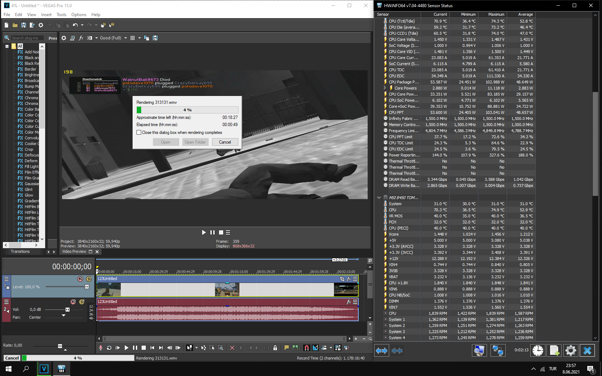Toggle Automatic Crossfades icon

click(x=315, y=348)
